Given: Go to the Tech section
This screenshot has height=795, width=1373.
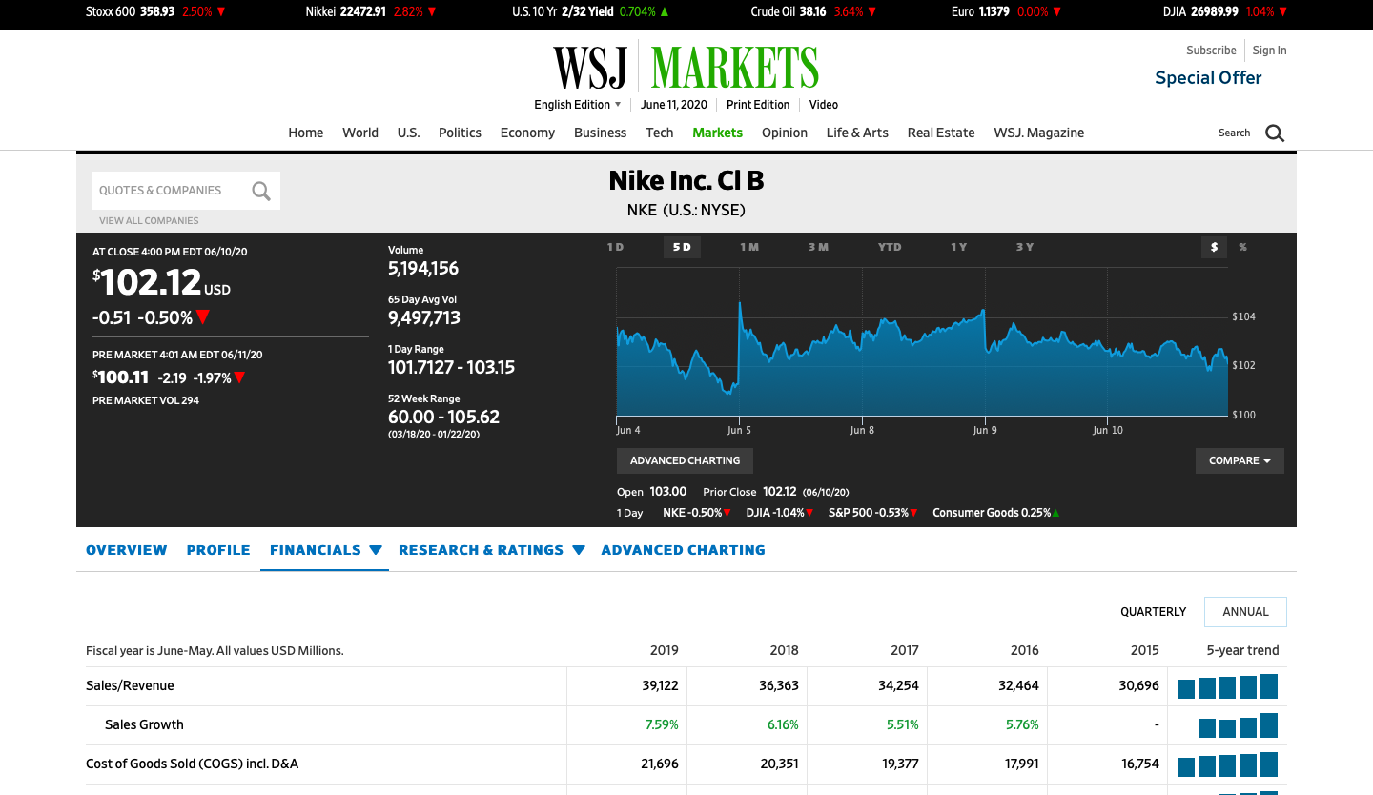Looking at the screenshot, I should (660, 132).
